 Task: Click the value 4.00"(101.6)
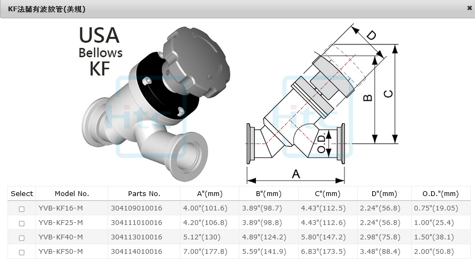(x=205, y=208)
